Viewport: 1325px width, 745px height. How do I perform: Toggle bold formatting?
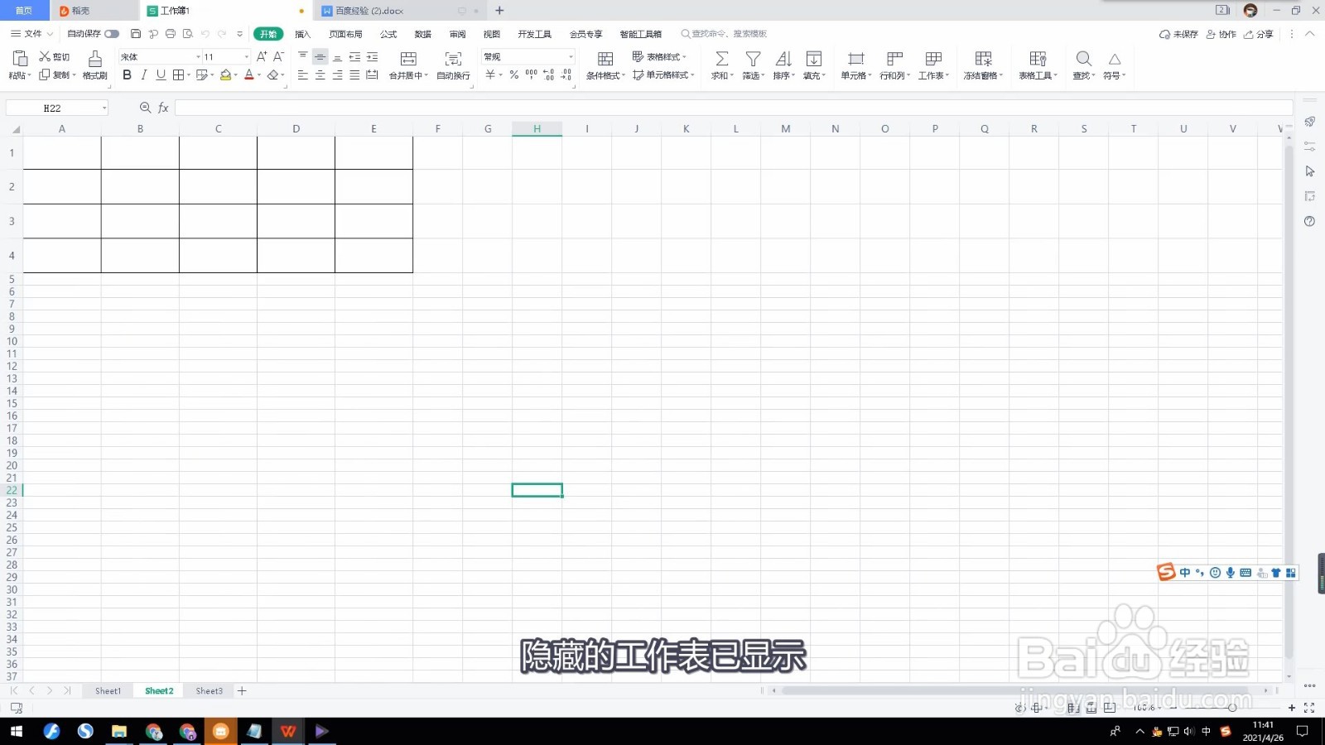pyautogui.click(x=127, y=75)
